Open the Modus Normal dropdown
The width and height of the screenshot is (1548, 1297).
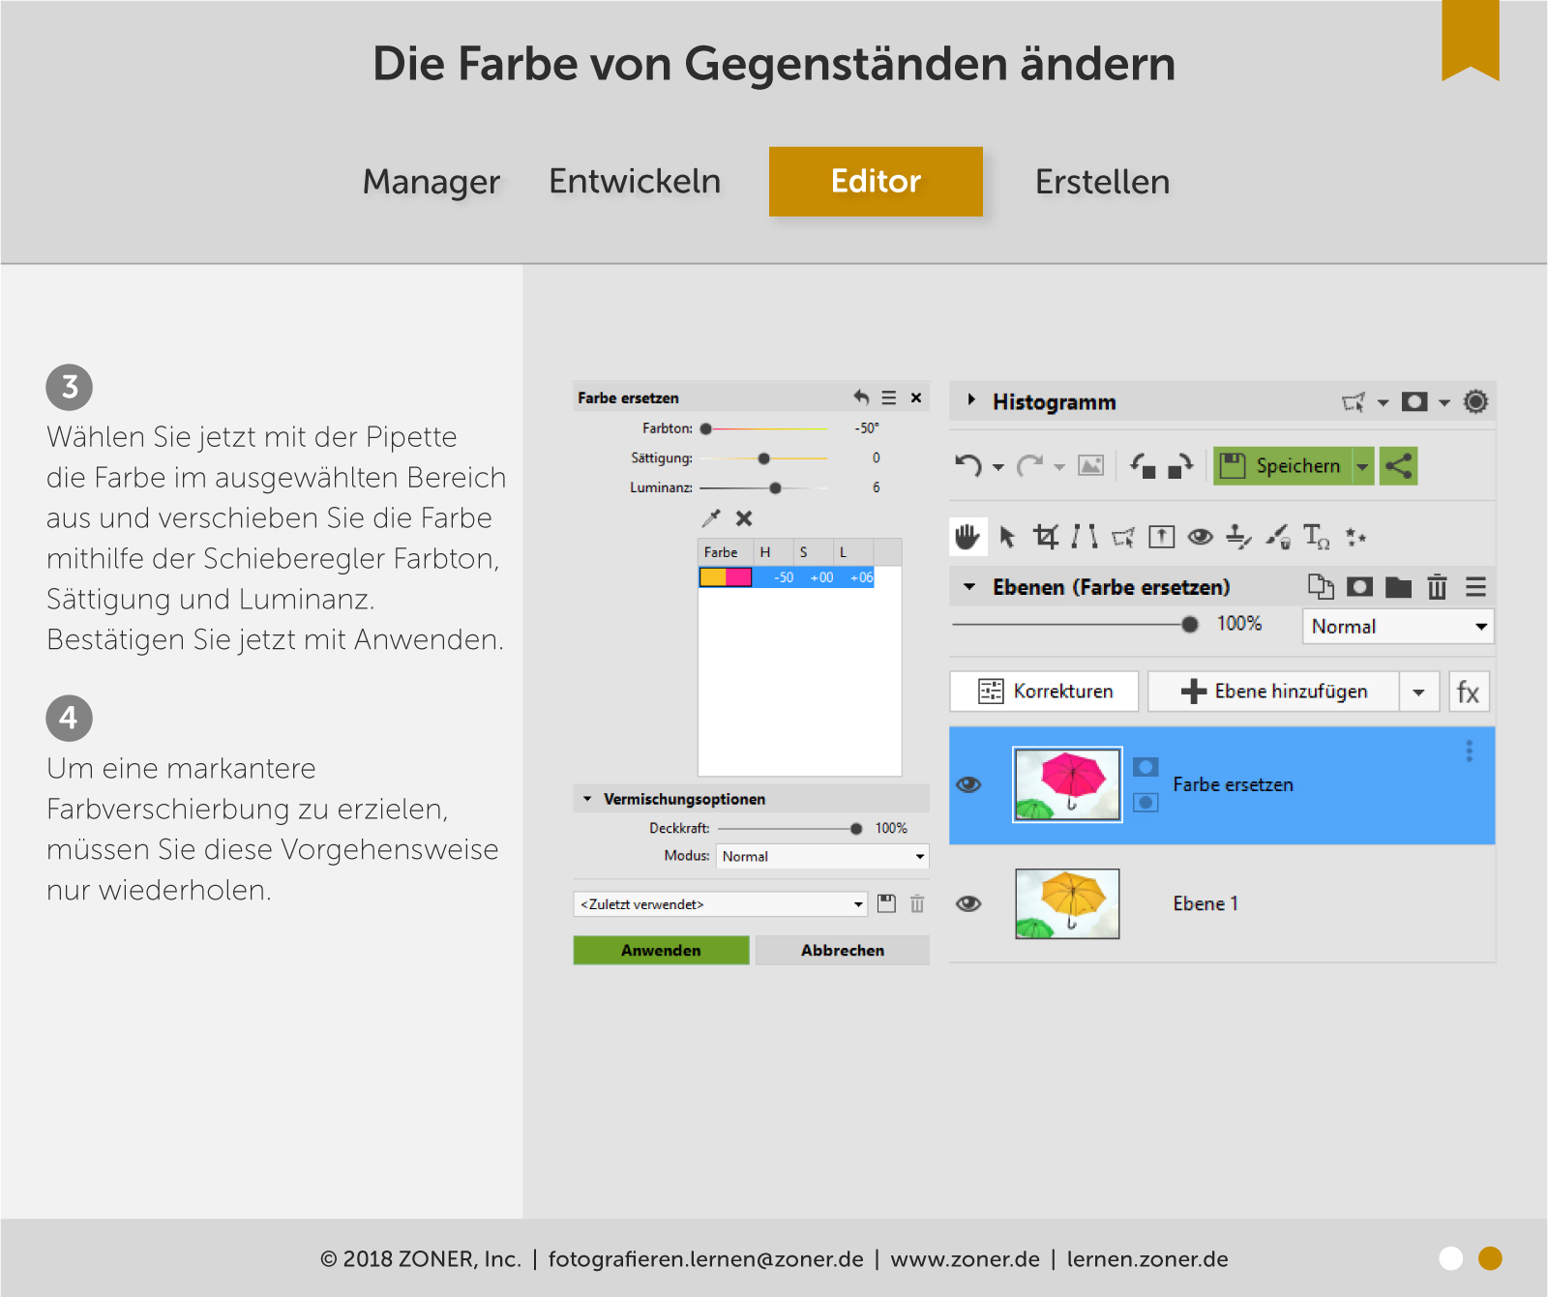(x=822, y=856)
